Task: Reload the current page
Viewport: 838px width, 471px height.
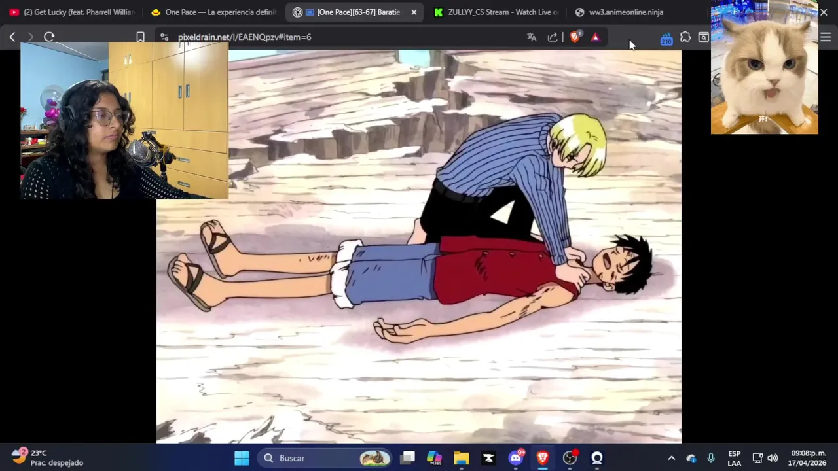Action: coord(49,37)
